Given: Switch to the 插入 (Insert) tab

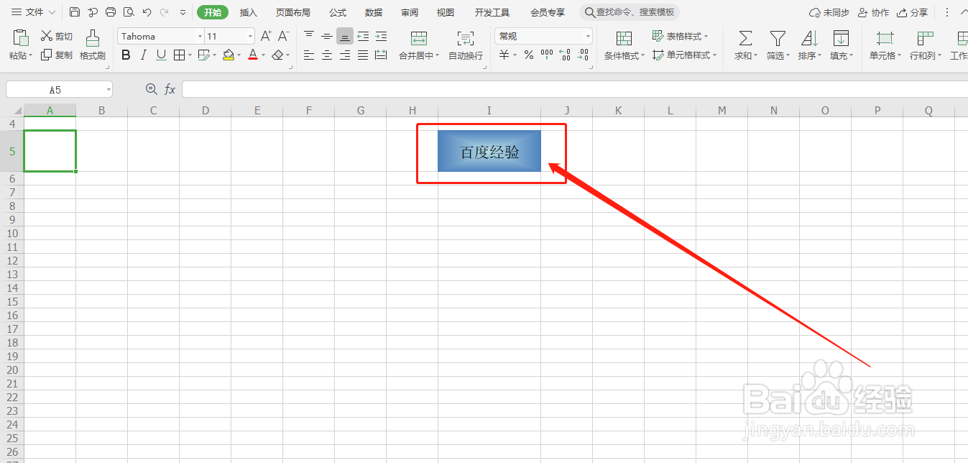Looking at the screenshot, I should tap(249, 13).
